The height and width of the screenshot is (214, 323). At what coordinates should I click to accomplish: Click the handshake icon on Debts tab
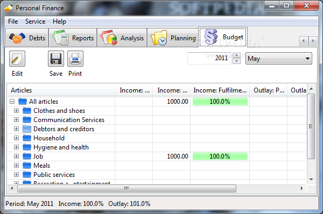17,38
